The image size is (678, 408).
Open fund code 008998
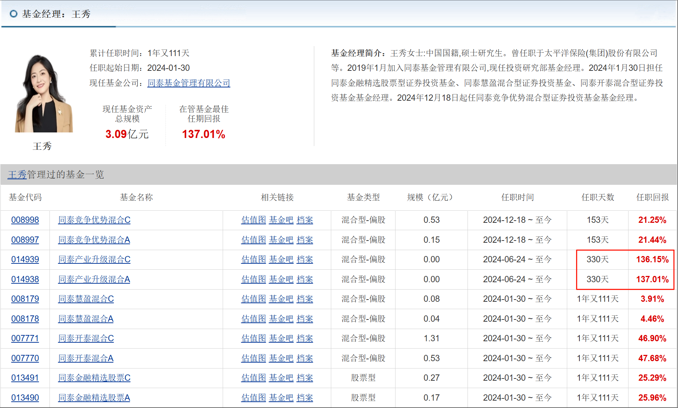click(25, 220)
